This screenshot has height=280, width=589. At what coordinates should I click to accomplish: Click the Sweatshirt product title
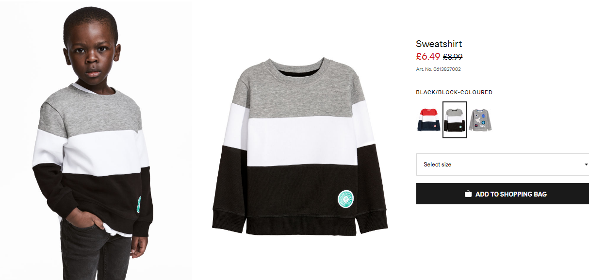pyautogui.click(x=439, y=44)
